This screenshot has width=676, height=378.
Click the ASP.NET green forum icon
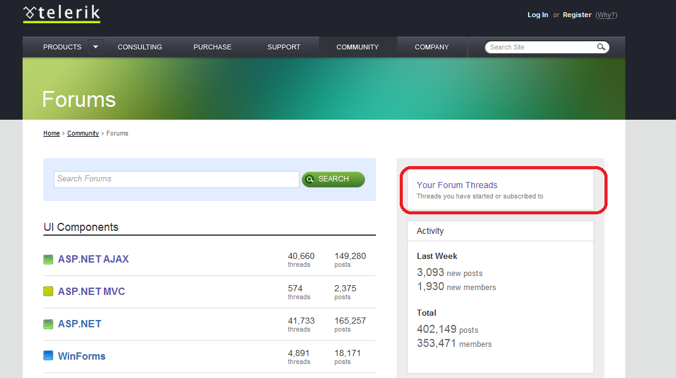[48, 324]
